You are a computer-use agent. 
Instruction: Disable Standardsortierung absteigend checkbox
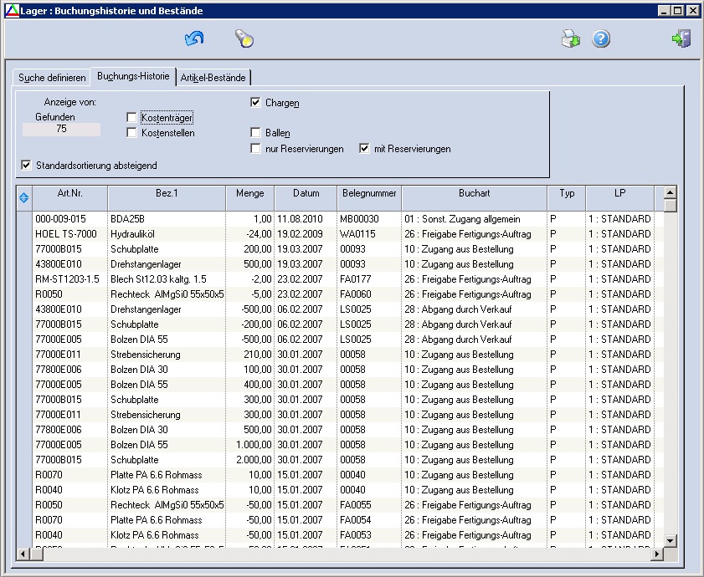(x=27, y=166)
